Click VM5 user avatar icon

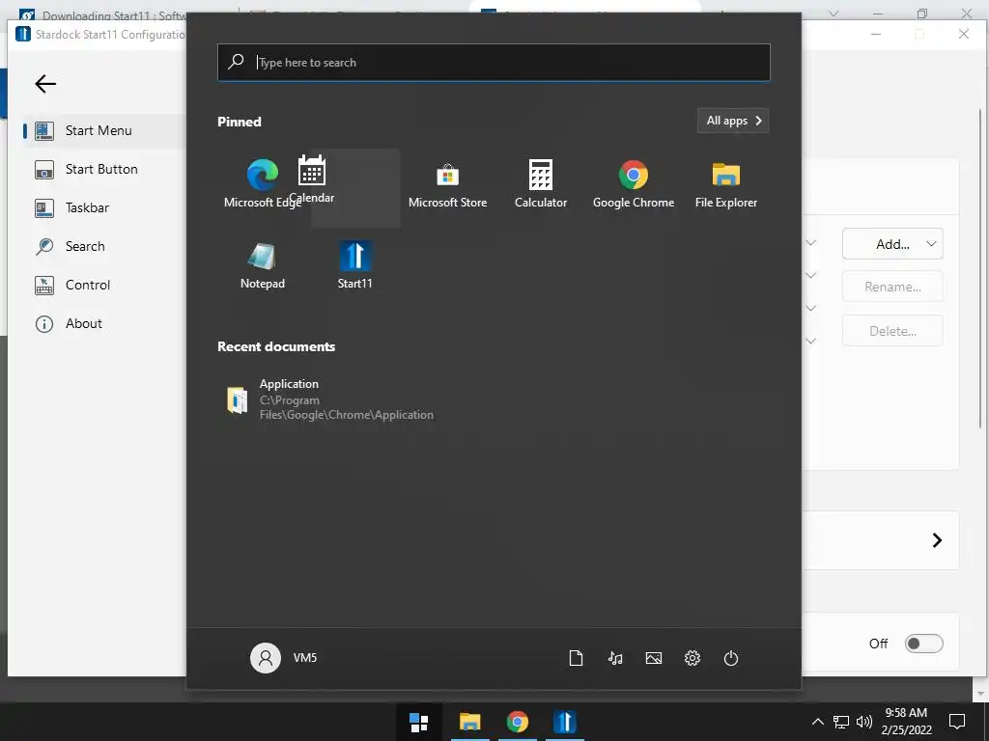click(266, 658)
